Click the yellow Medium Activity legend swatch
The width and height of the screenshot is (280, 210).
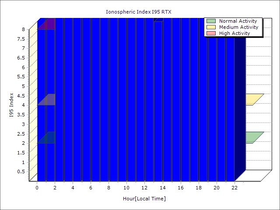pyautogui.click(x=211, y=27)
